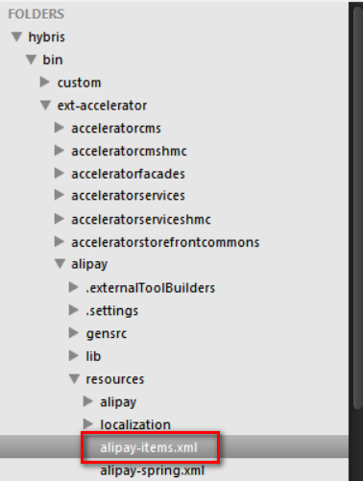Select the localization folder

(135, 424)
